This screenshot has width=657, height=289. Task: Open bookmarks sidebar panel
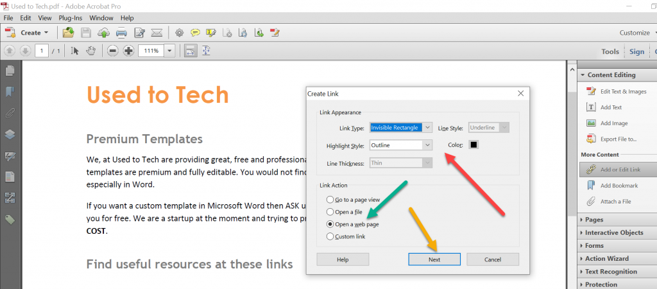pos(10,91)
